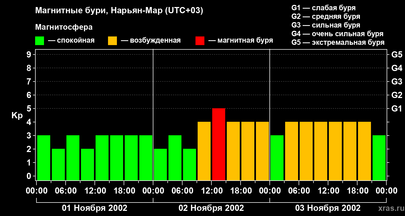Click 'G5 — экстремальная буря' description

pos(338,42)
